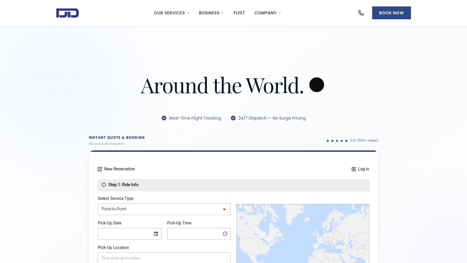Screen dimensions: 467x263
Task: Focus the Pick-Up Time field
Action: tap(199, 234)
